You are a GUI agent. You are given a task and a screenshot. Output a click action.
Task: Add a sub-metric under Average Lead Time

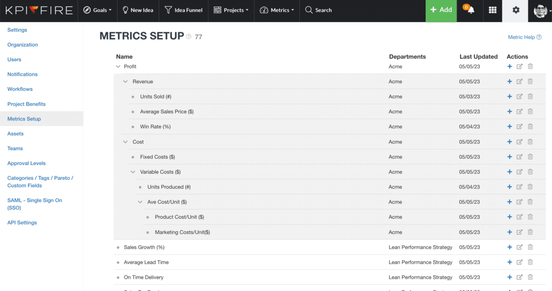(509, 262)
